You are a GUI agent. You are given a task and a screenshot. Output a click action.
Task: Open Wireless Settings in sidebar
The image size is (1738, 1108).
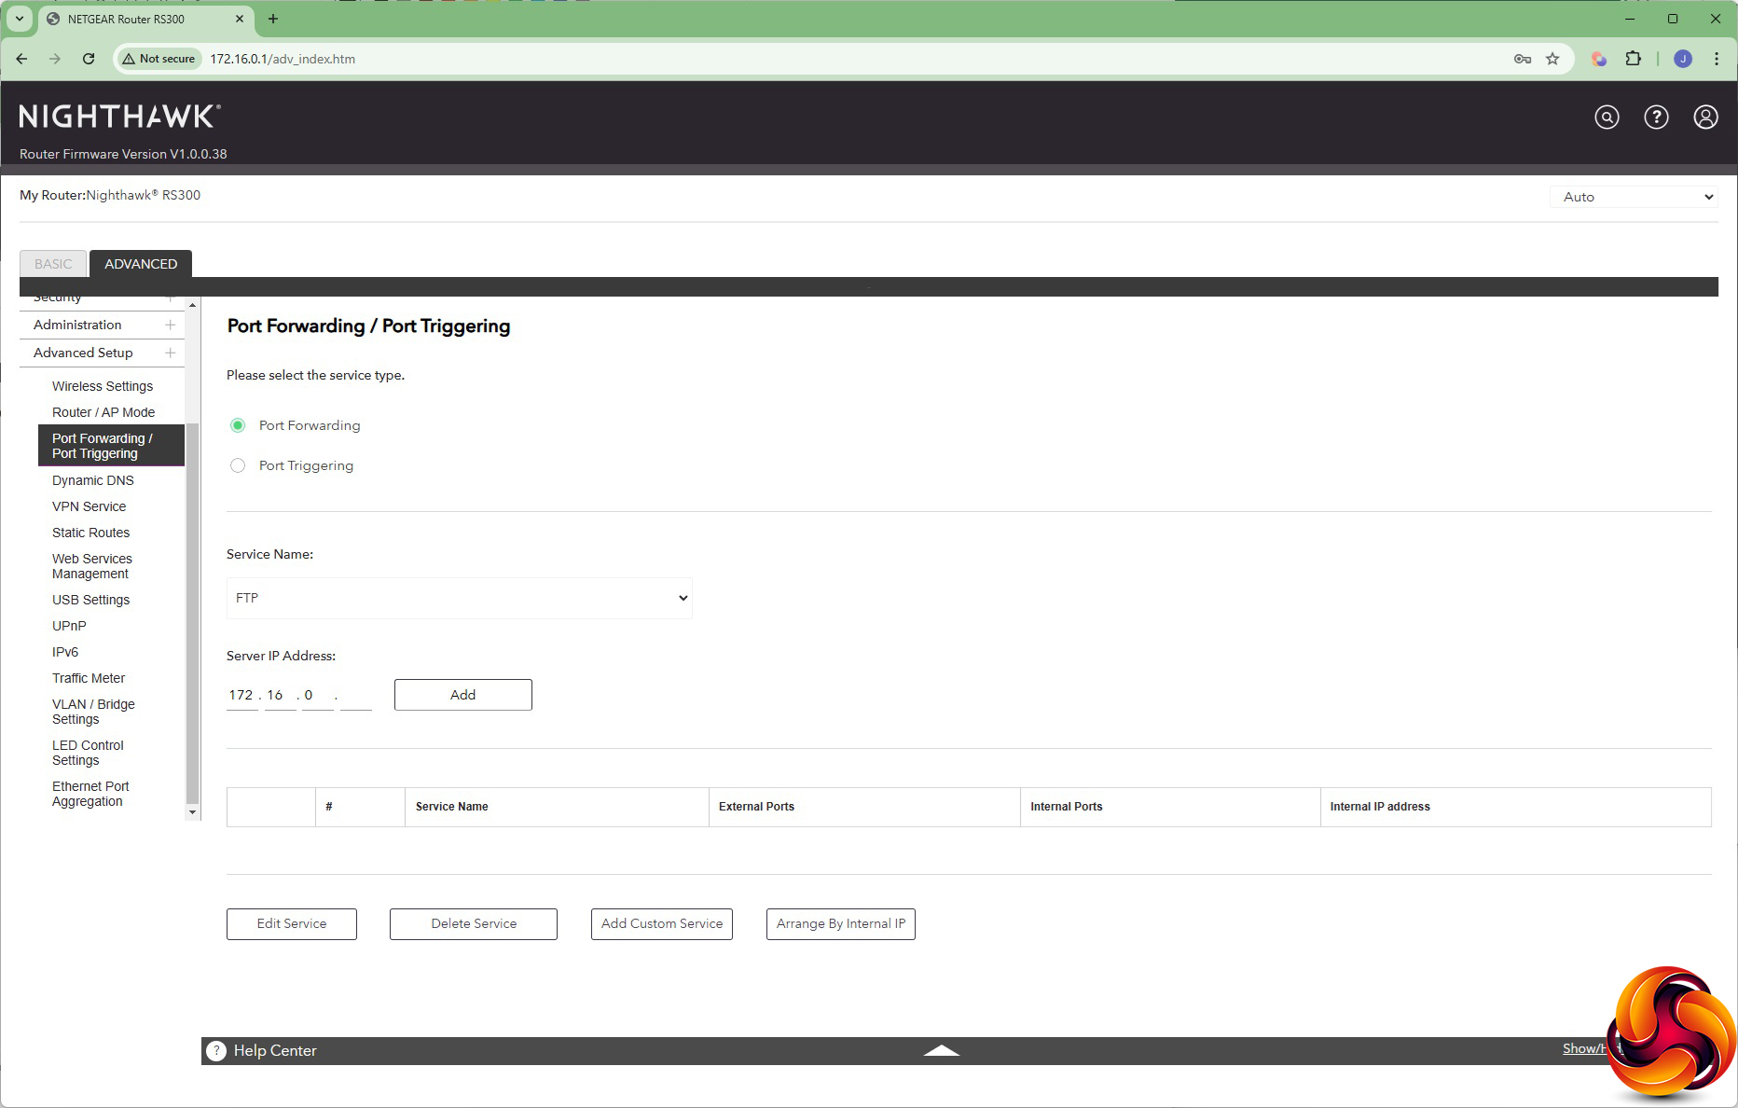point(103,386)
